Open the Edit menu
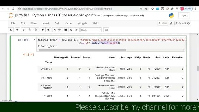199x112 pixels. click(x=23, y=23)
